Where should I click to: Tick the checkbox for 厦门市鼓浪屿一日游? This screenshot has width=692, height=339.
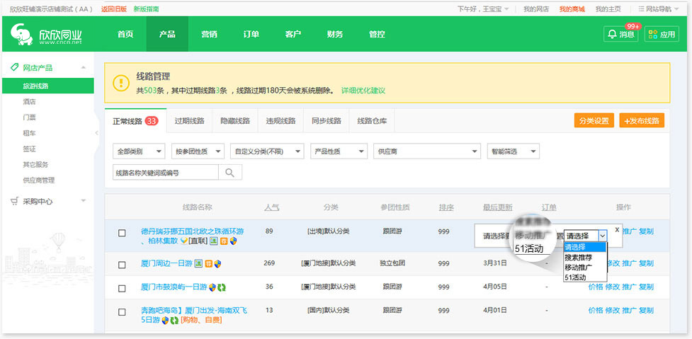[122, 288]
